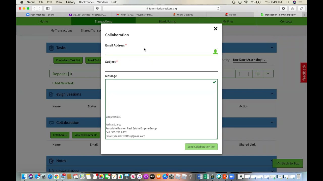
Task: Switch to Post Attendee - Zoom tab
Action: (x=40, y=15)
